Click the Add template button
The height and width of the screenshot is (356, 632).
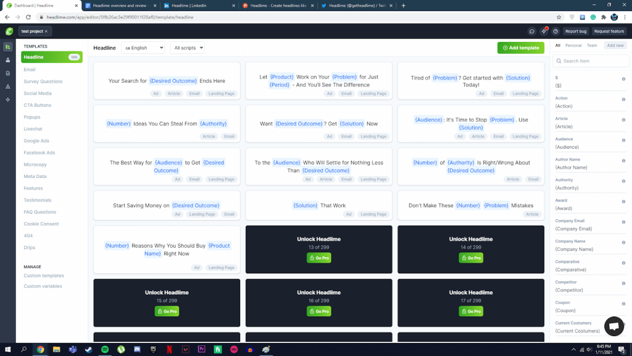tap(521, 48)
